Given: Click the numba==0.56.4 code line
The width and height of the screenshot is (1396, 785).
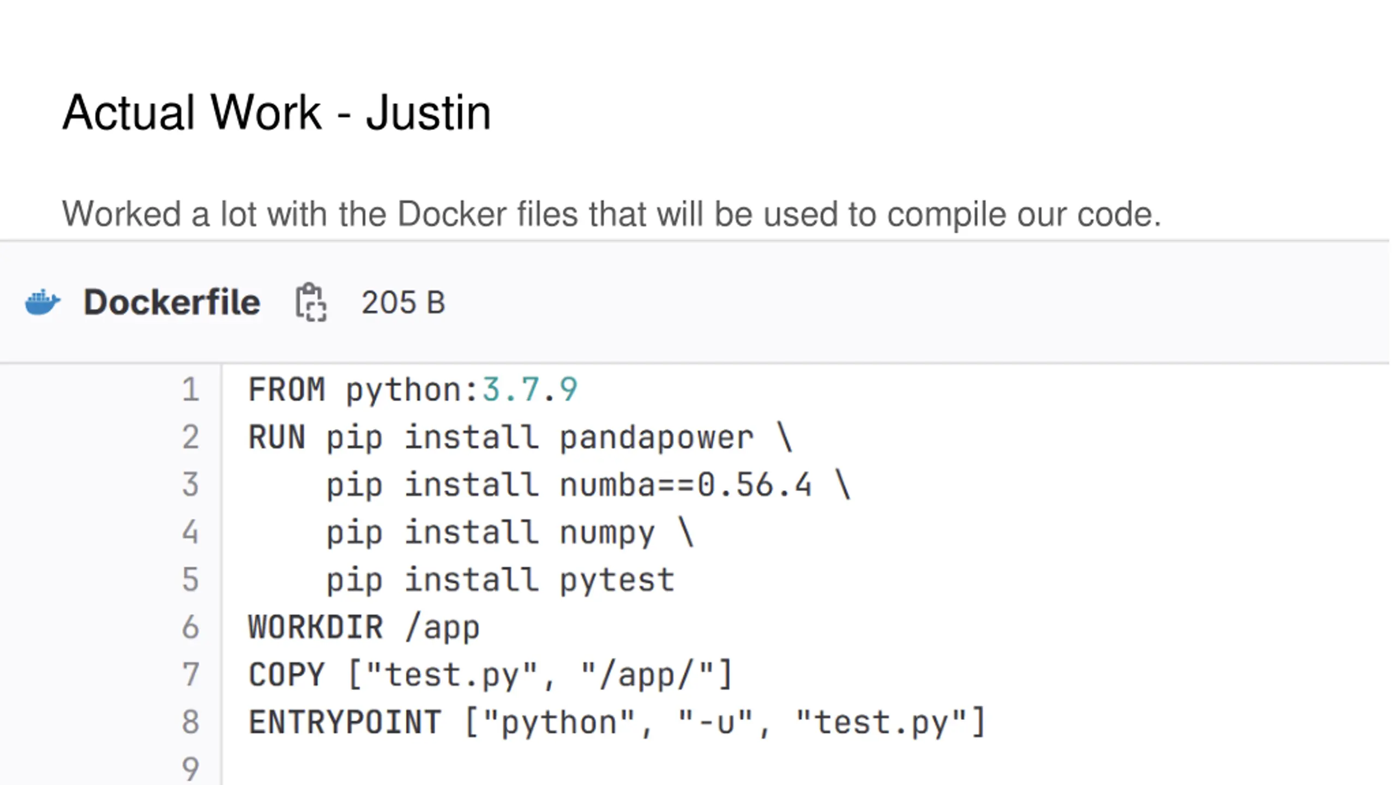Looking at the screenshot, I should click(x=588, y=485).
